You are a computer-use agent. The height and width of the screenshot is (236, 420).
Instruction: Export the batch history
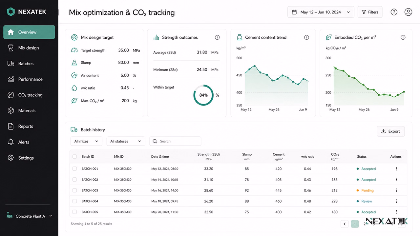391,131
